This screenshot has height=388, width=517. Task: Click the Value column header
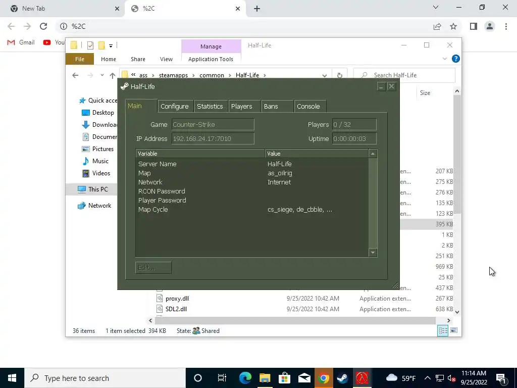tap(317, 154)
